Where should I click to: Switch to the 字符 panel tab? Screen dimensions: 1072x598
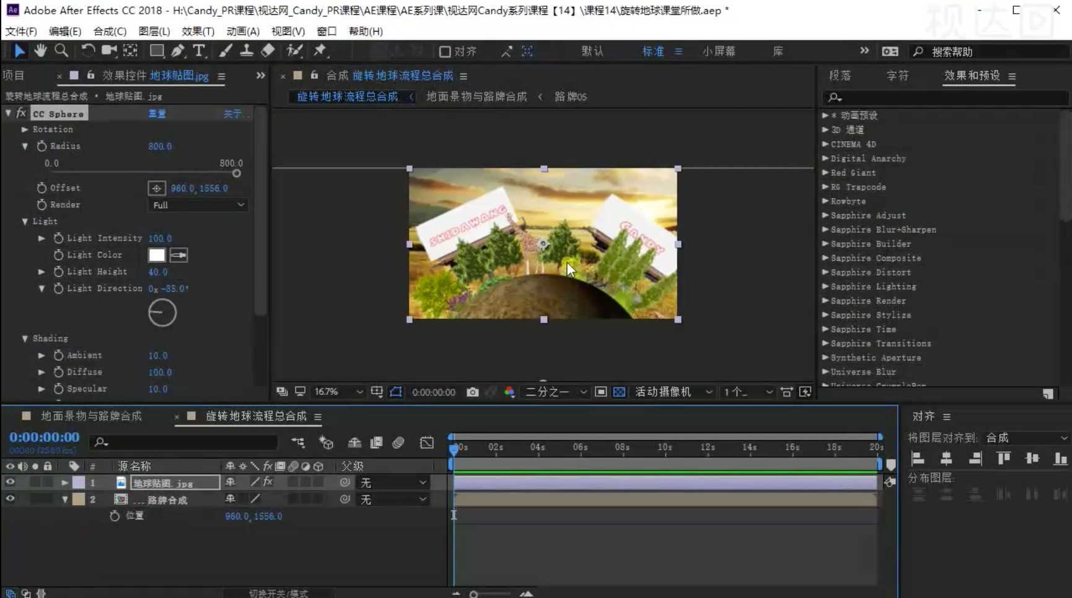tap(897, 76)
